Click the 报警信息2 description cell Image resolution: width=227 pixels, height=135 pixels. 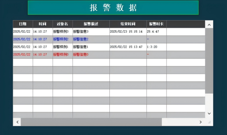(x=91, y=39)
